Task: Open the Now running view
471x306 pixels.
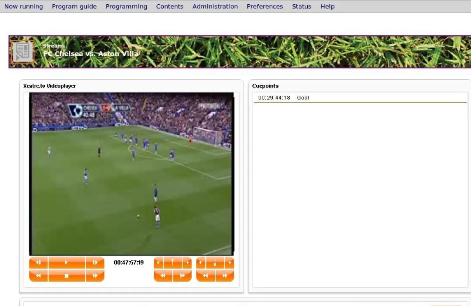Action: 23,6
